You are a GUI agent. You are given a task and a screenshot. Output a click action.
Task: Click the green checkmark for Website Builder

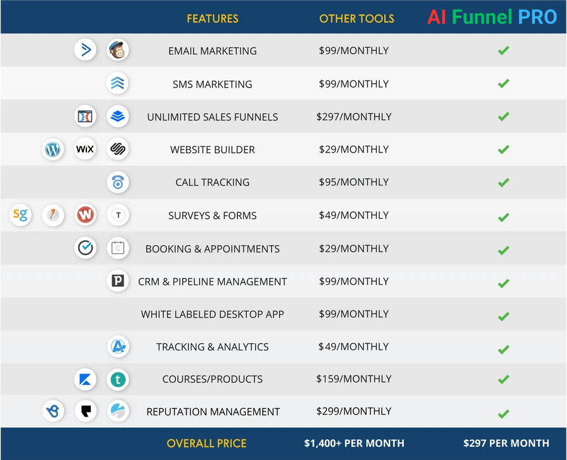point(503,149)
